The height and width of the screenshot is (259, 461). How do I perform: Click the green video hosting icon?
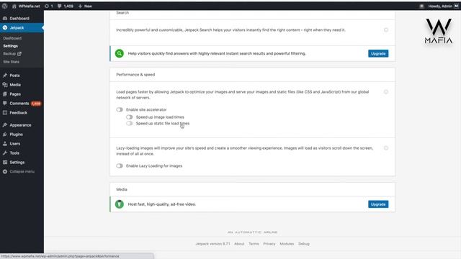(120, 204)
